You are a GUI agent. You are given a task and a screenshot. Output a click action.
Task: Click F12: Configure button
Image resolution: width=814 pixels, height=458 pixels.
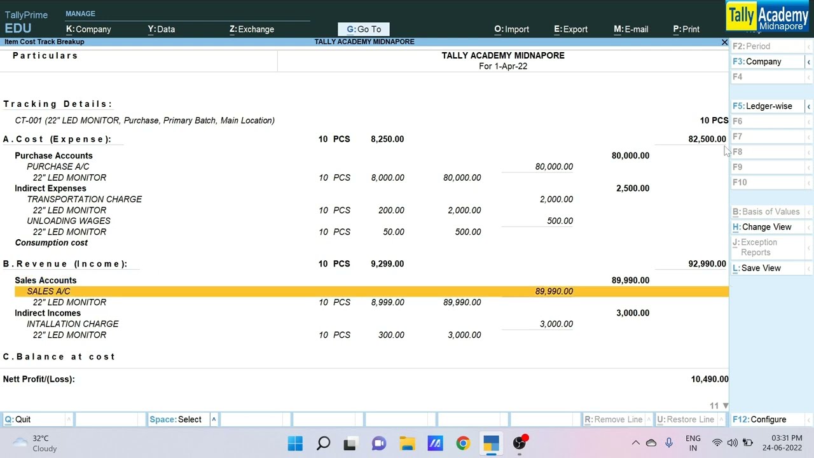[x=768, y=419]
